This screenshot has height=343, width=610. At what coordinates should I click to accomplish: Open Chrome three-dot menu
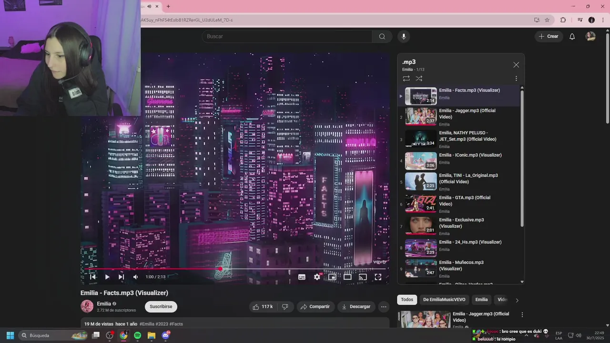pos(603,20)
